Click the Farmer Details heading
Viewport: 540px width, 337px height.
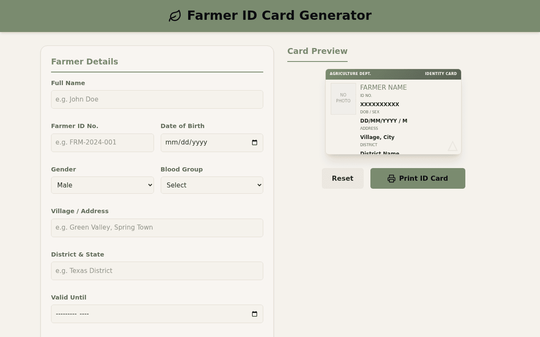pos(84,62)
